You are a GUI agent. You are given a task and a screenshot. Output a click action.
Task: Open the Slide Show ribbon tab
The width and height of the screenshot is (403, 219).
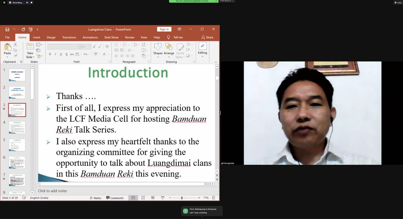(111, 37)
